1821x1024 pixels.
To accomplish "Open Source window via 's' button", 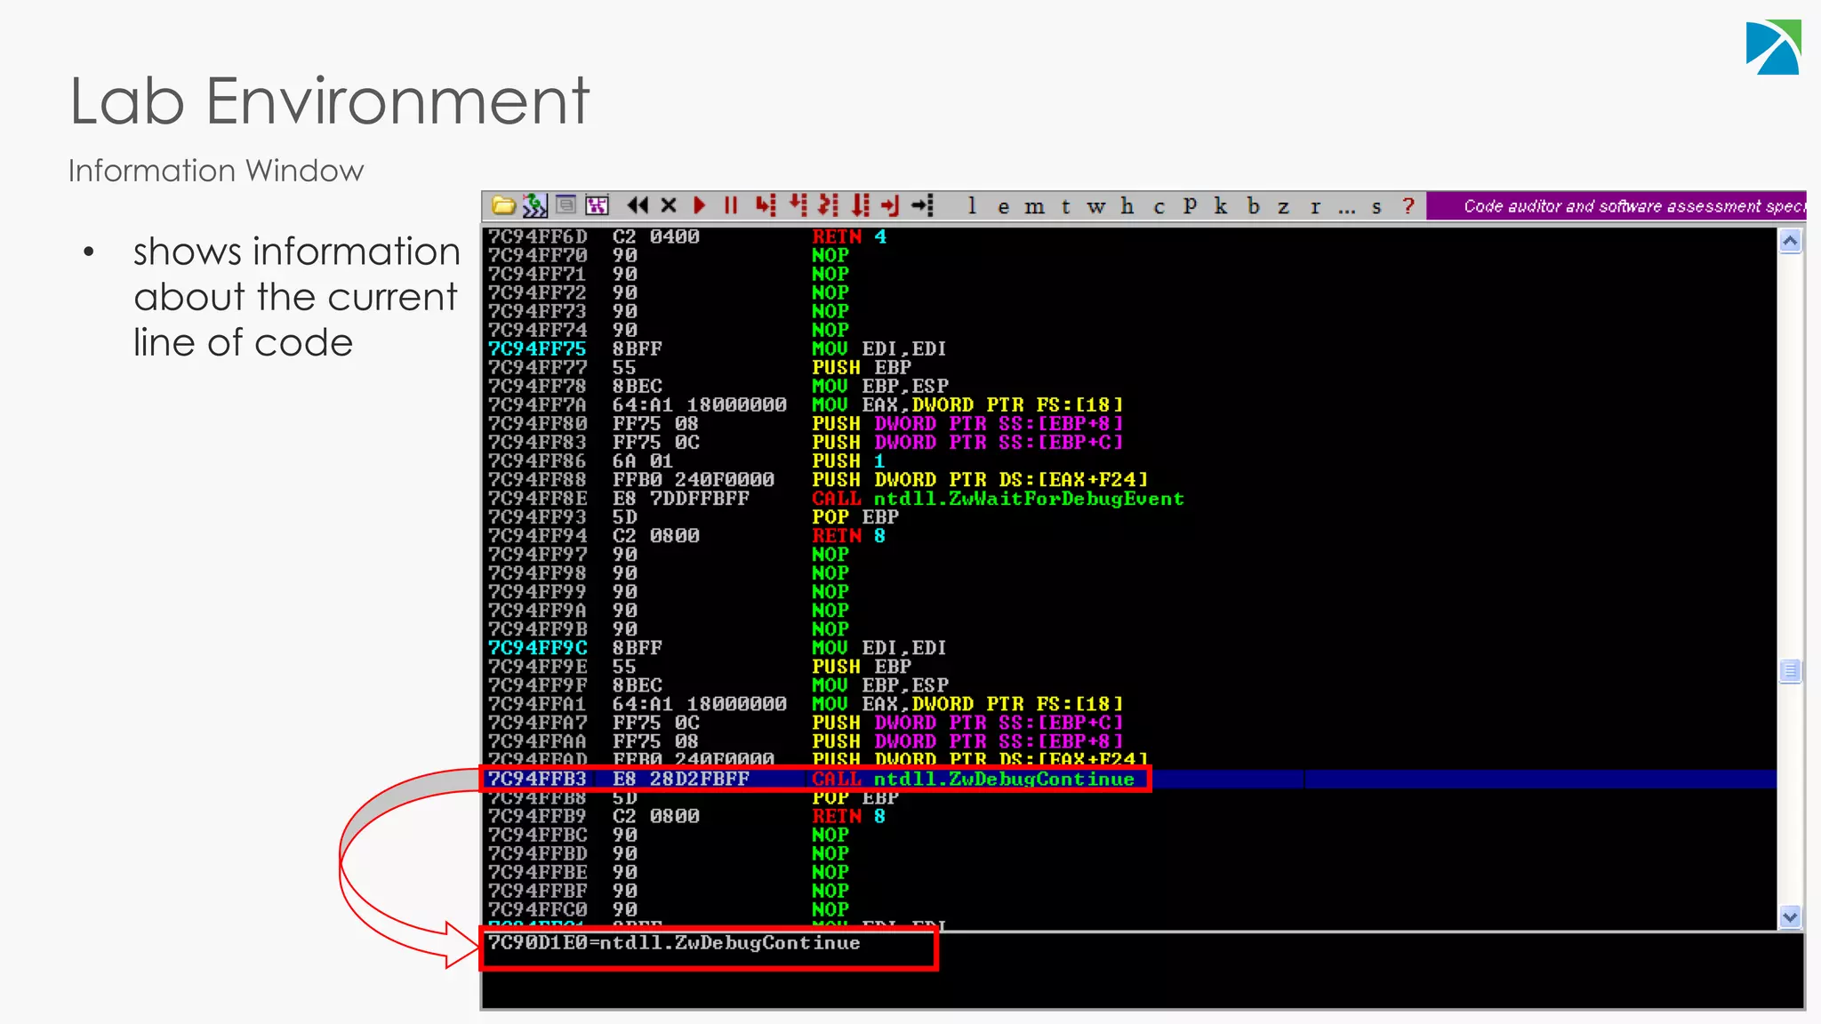I will [1376, 207].
